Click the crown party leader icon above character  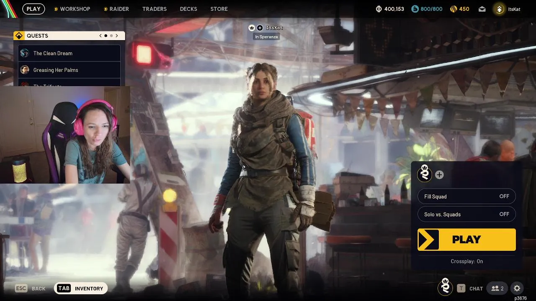coord(252,28)
